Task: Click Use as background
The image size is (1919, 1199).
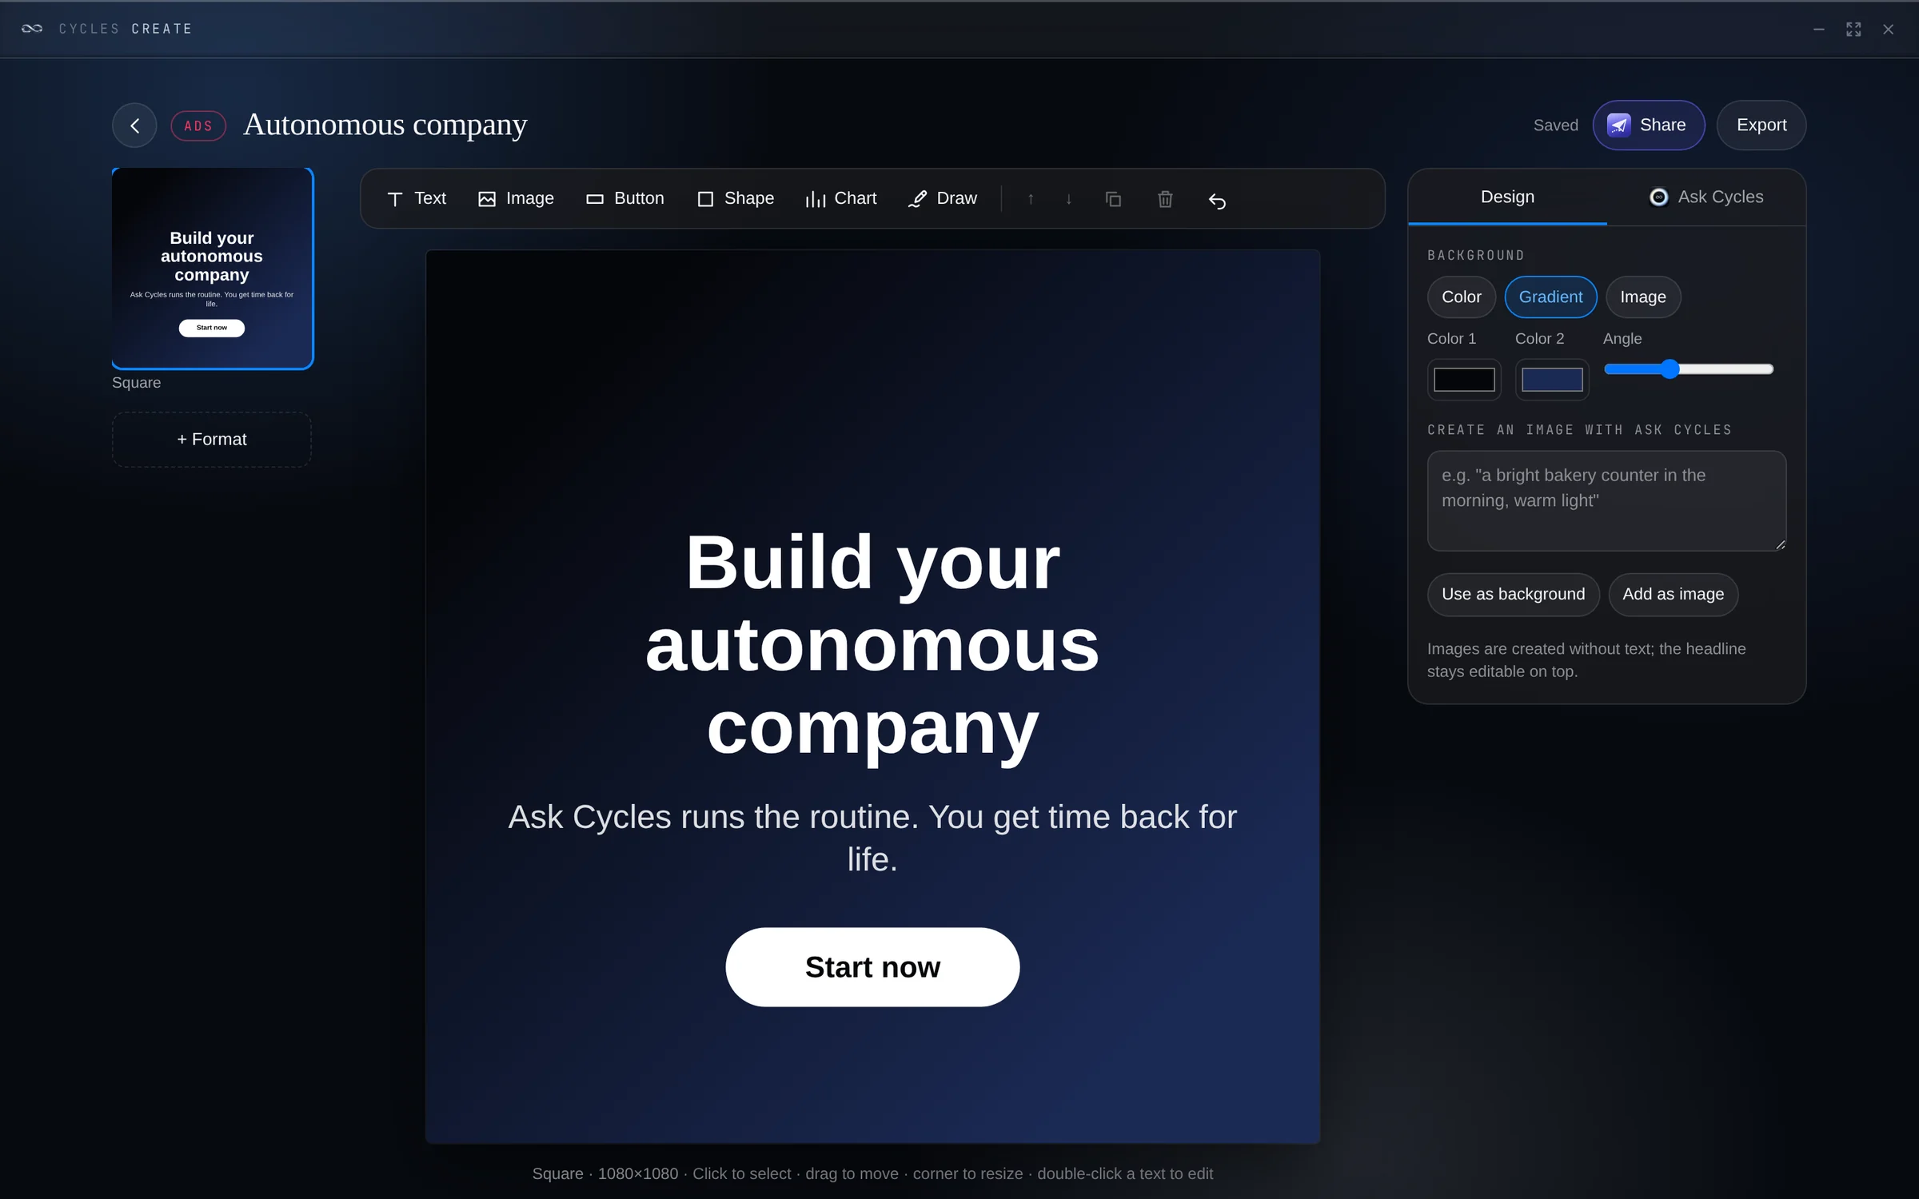Action: (1513, 594)
